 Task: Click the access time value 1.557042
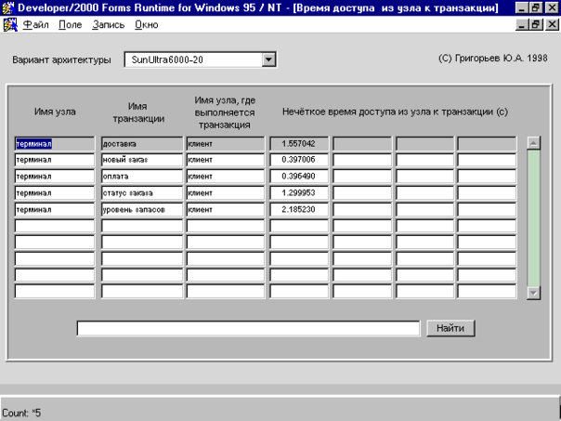point(299,144)
